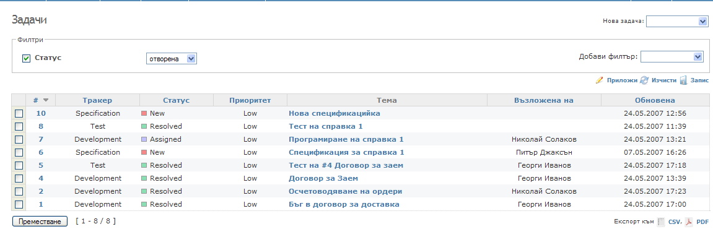Click the sort arrow beside # header
713x237 pixels.
click(x=46, y=100)
